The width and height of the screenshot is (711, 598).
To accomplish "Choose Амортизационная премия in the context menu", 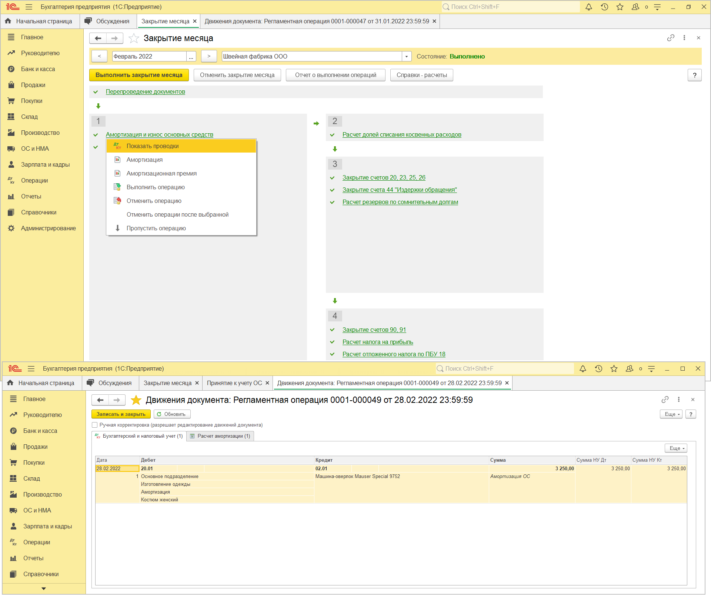I will pos(181,174).
